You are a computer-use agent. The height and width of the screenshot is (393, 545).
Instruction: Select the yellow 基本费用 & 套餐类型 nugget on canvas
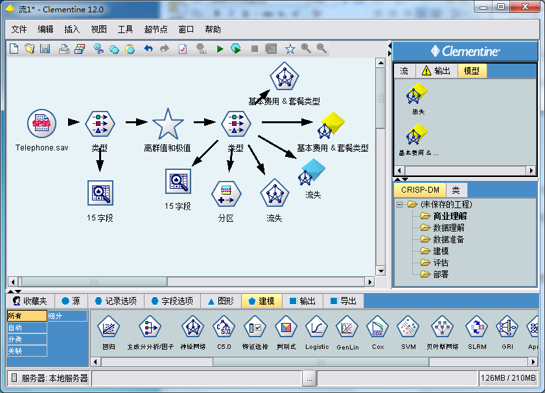tap(331, 125)
